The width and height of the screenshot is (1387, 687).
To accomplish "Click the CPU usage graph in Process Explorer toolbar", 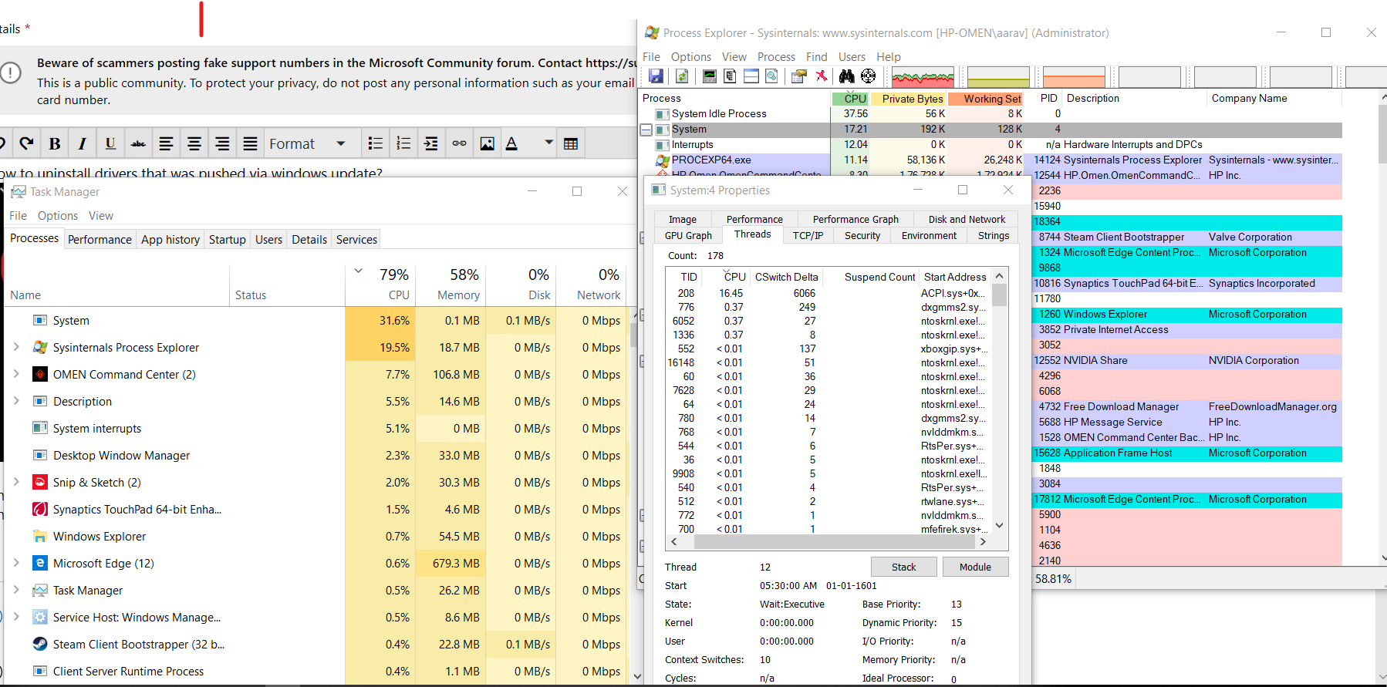I will [923, 76].
